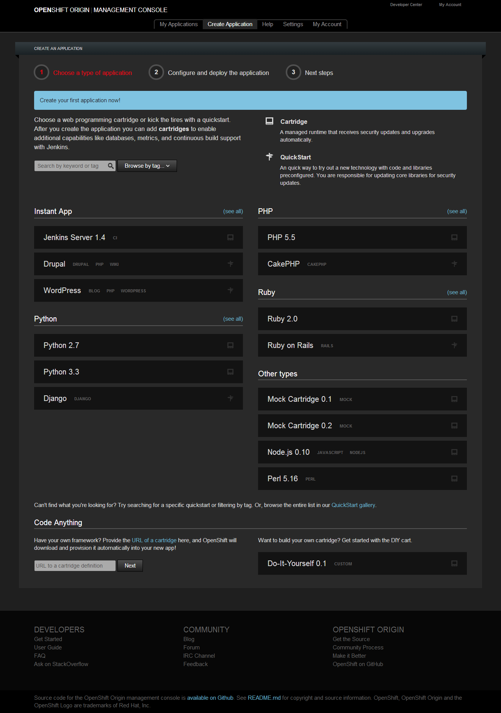Click the quickstart icon on the Django row

230,398
